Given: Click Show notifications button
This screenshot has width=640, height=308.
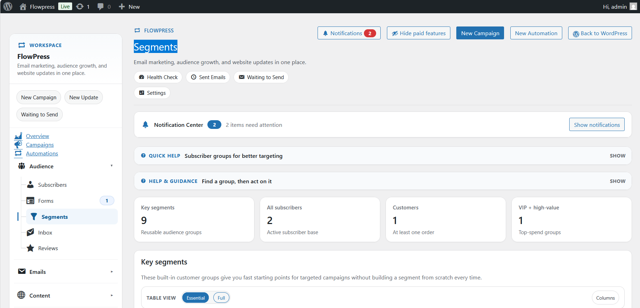Looking at the screenshot, I should (597, 125).
